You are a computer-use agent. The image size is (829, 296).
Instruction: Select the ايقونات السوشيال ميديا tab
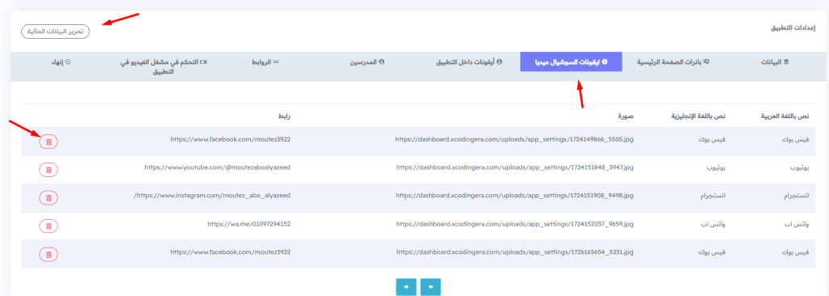[x=572, y=61]
